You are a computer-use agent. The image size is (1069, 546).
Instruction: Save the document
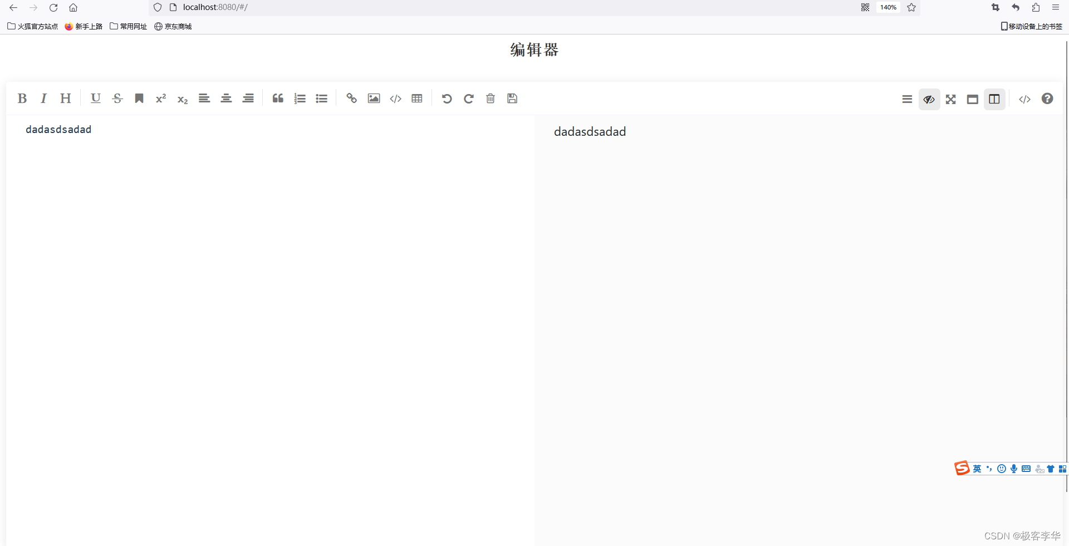[x=512, y=99]
